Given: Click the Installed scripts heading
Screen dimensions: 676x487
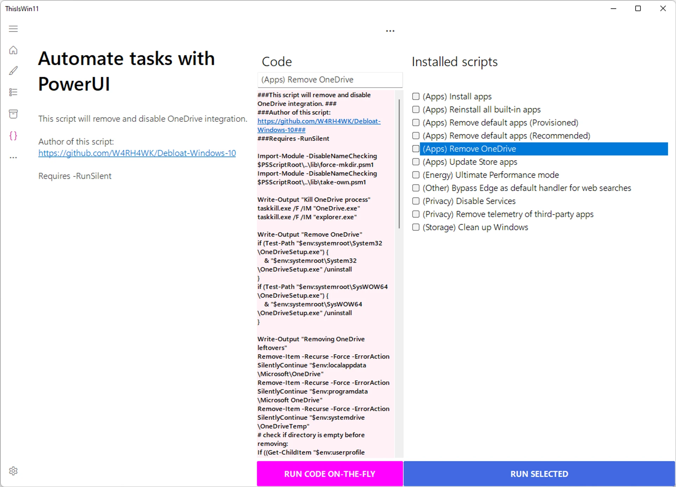Looking at the screenshot, I should [x=455, y=62].
